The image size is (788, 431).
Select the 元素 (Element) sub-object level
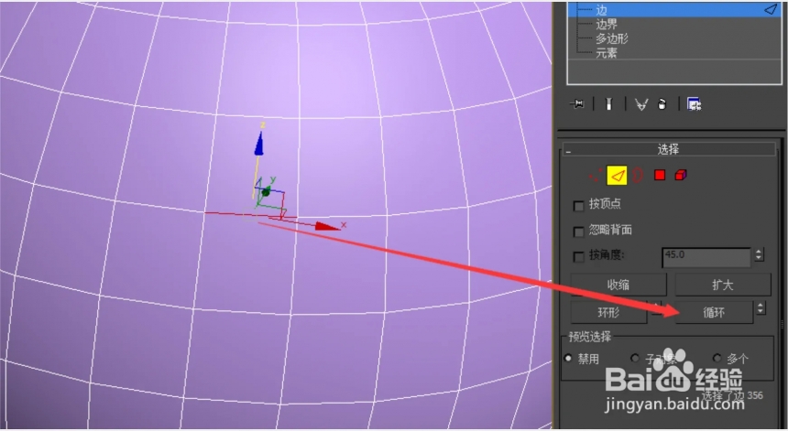point(607,53)
